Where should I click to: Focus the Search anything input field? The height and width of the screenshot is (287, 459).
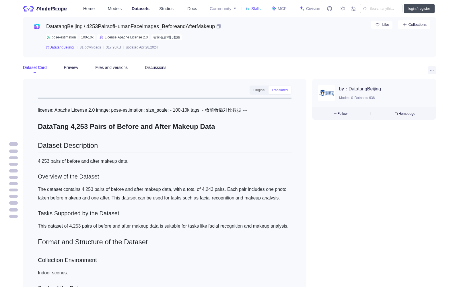pos(381,9)
